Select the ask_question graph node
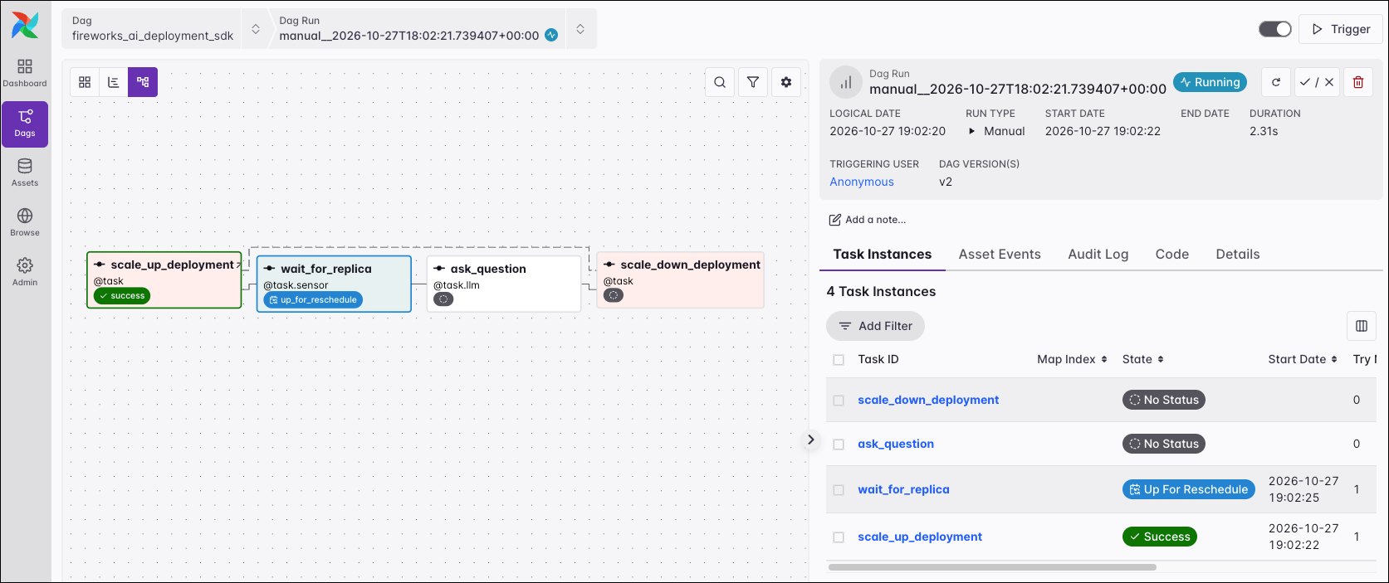Viewport: 1389px width, 583px height. tap(504, 284)
